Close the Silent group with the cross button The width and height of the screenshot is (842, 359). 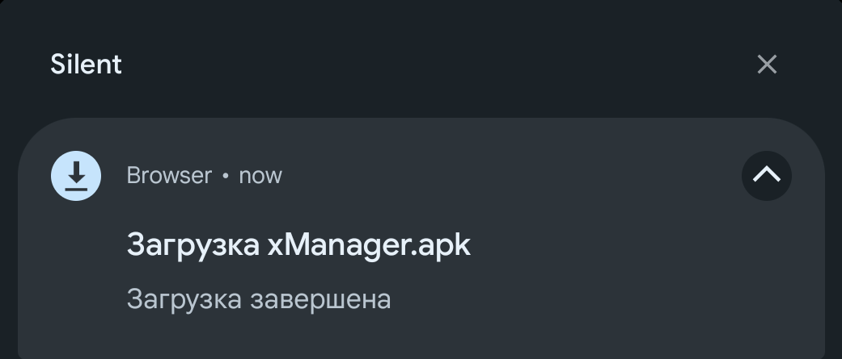click(x=766, y=65)
